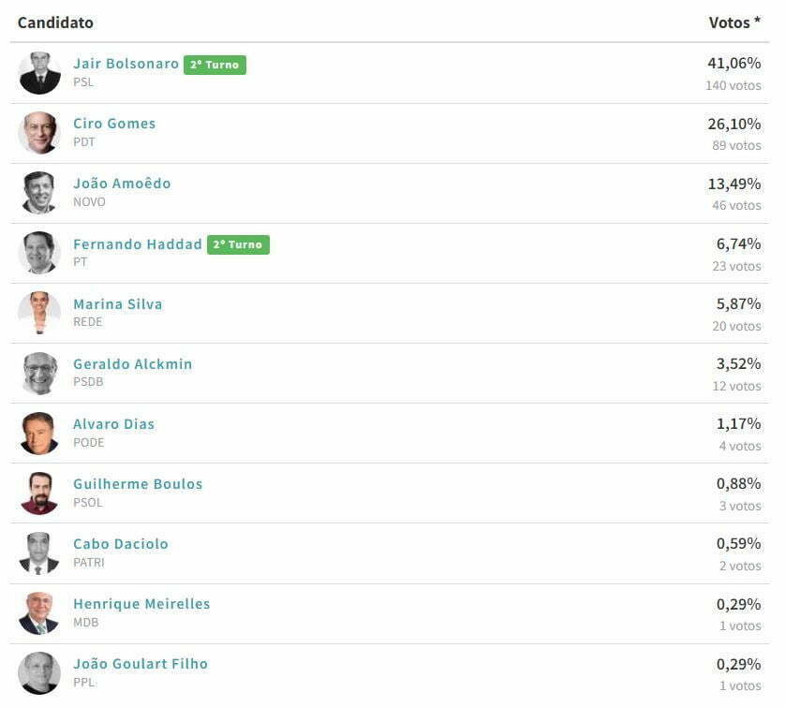Click Fernando Haddad's avatar photo

[39, 253]
